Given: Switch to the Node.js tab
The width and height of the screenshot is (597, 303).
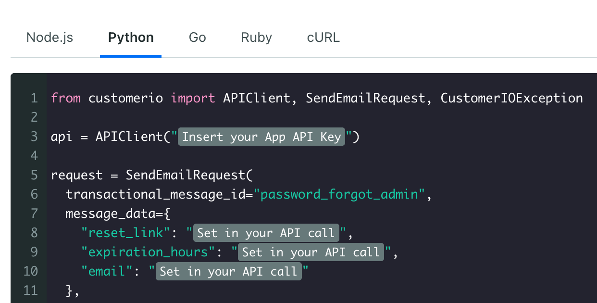Looking at the screenshot, I should (50, 38).
